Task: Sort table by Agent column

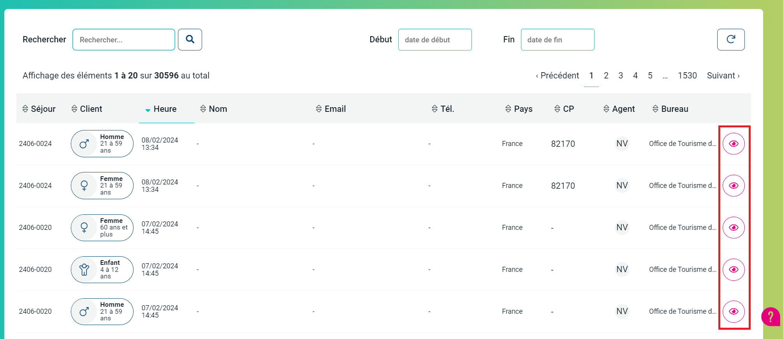Action: (619, 109)
